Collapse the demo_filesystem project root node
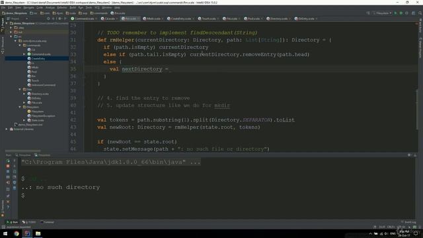The image size is (423, 238). click(x=7, y=23)
